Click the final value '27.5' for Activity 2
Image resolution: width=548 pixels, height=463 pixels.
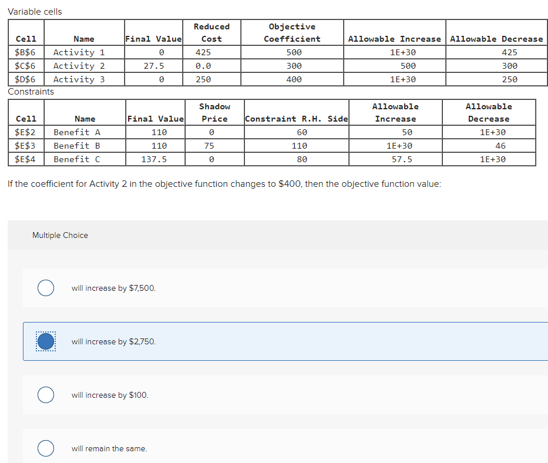click(x=154, y=66)
